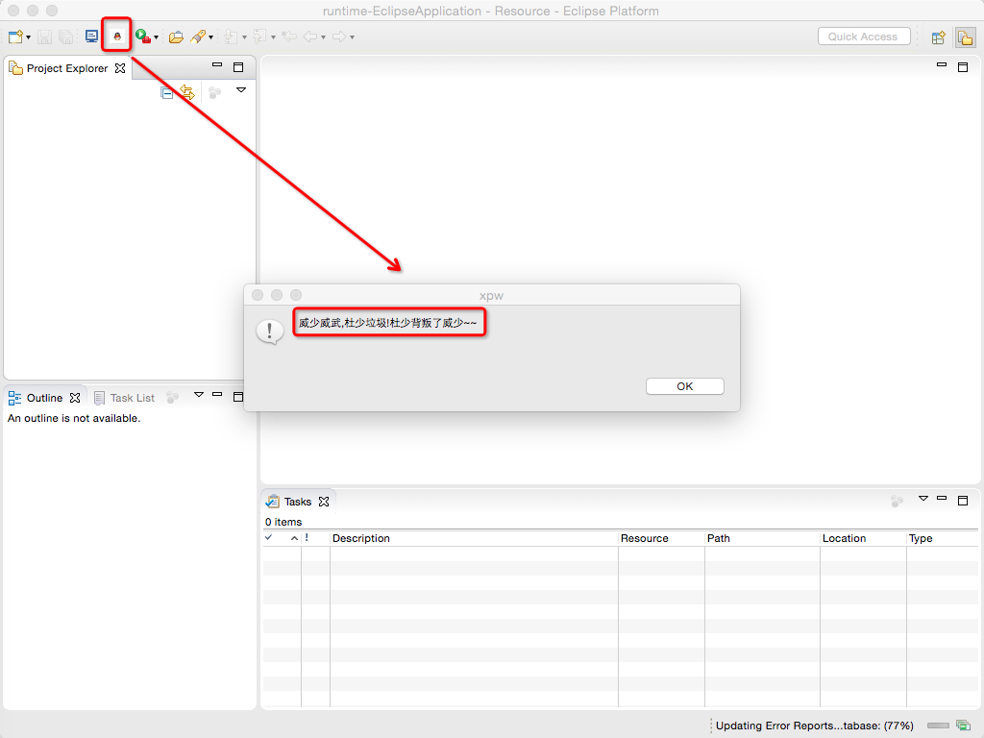984x738 pixels.
Task: Open the Tasks View Menu triangle
Action: coord(923,499)
